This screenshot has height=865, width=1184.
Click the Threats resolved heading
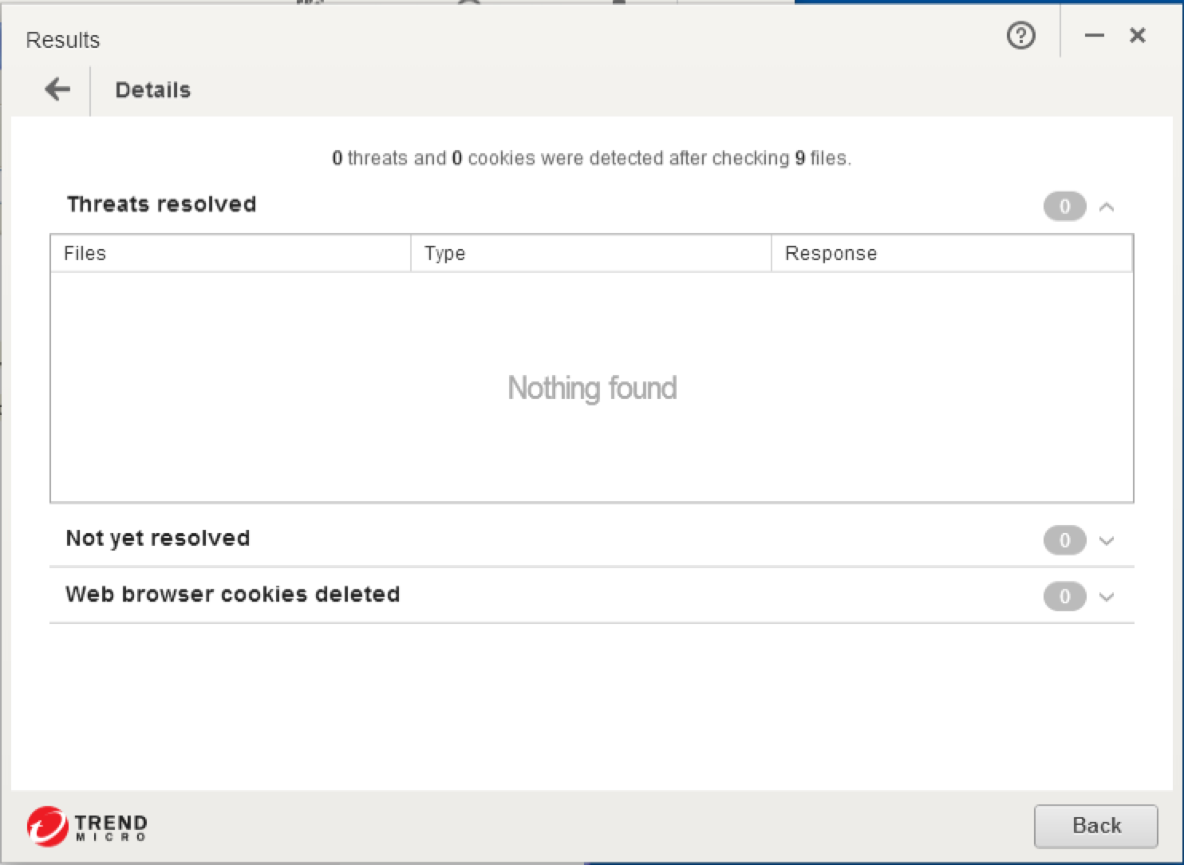pos(161,204)
